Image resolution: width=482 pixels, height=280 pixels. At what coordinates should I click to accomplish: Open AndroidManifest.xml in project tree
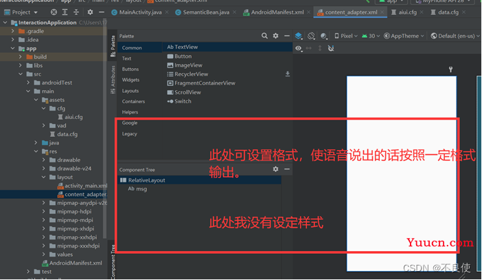pyautogui.click(x=72, y=263)
